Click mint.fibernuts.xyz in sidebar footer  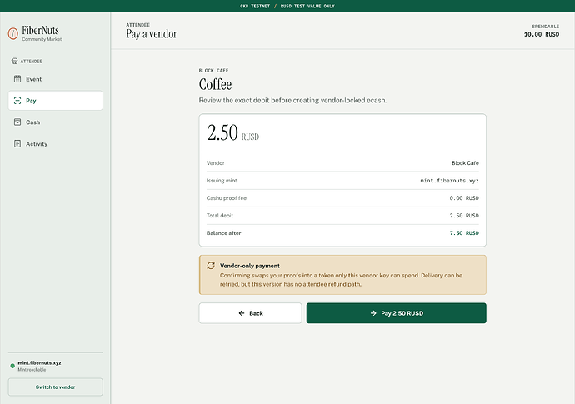tap(40, 363)
